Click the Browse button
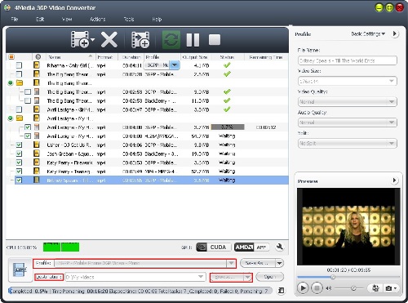Image resolution: width=408 pixels, height=303 pixels. coord(227,277)
